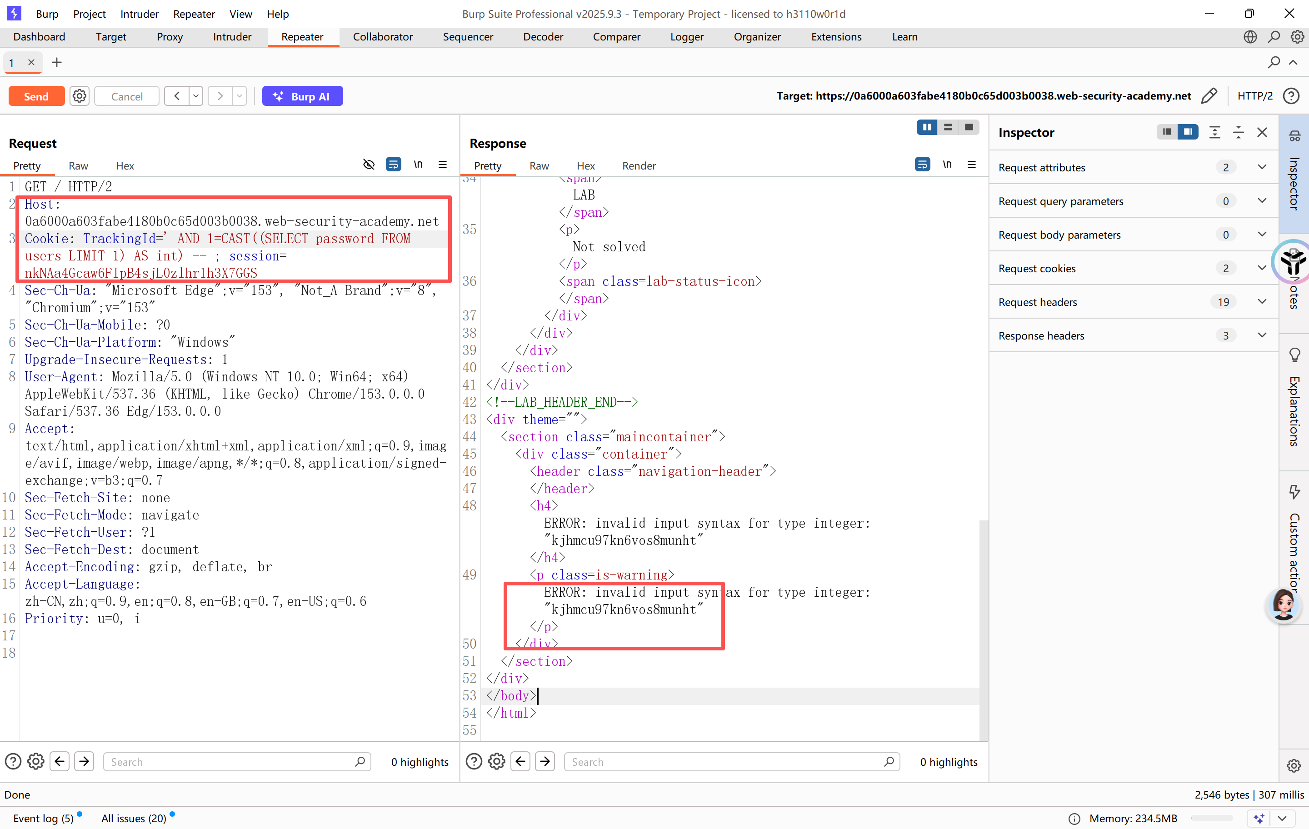Add a new Repeater tab with the plus icon
Viewport: 1309px width, 829px height.
tap(56, 63)
